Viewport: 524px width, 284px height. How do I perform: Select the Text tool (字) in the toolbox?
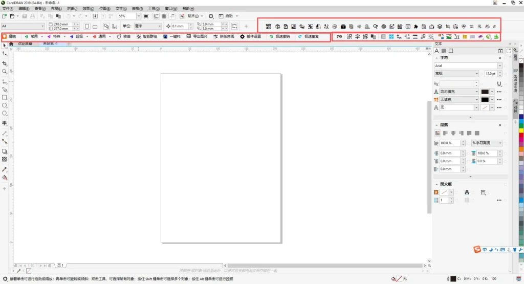pyautogui.click(x=5, y=123)
